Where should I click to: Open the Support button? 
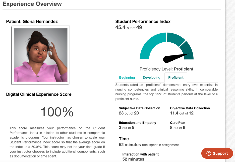217,153
